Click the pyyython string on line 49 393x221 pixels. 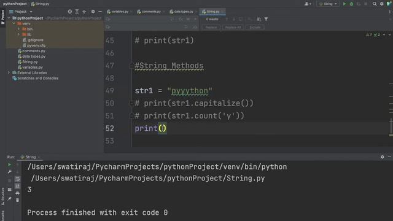190,91
